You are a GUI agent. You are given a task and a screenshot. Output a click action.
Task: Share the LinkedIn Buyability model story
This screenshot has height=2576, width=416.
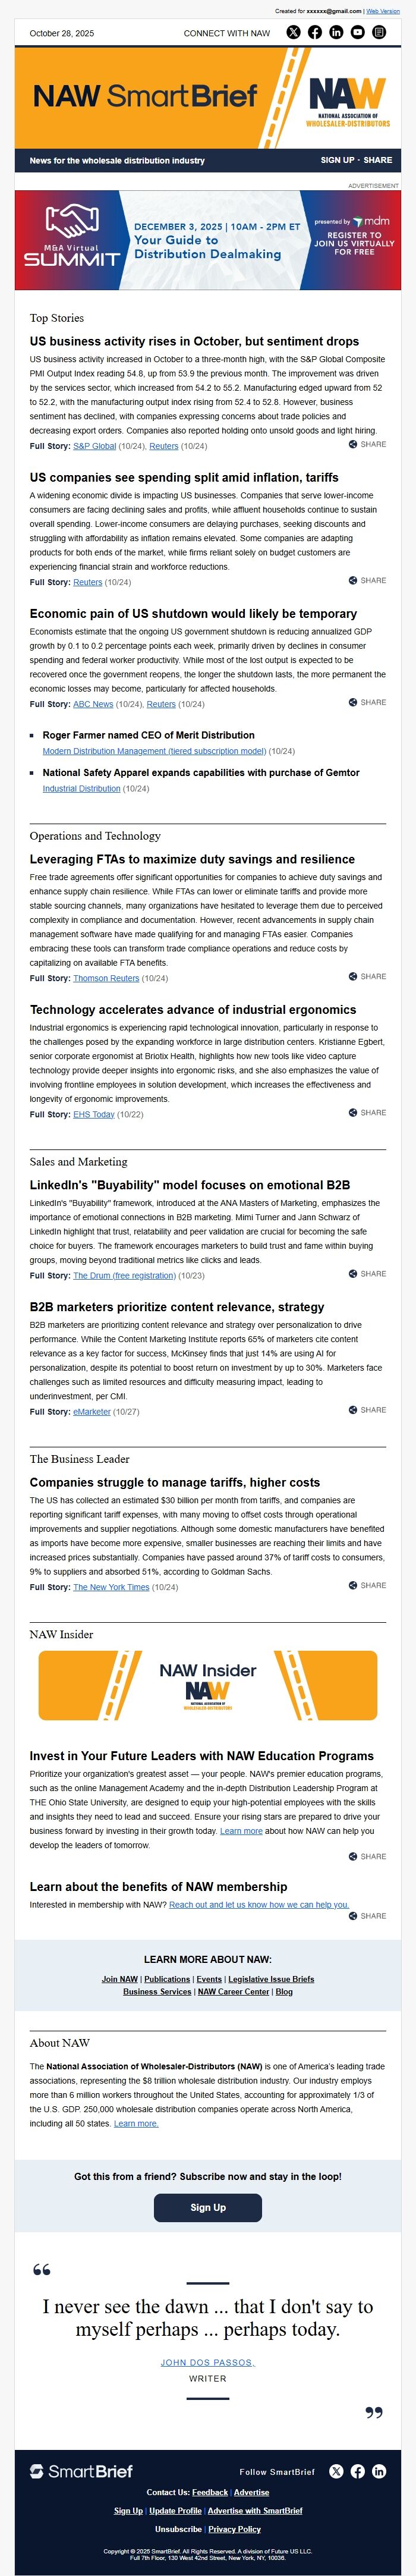click(x=367, y=1274)
